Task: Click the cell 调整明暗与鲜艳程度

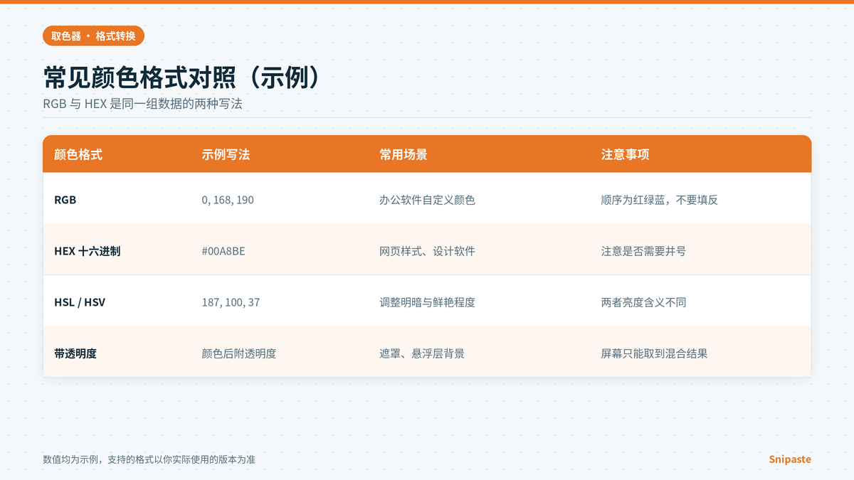Action: pyautogui.click(x=427, y=302)
